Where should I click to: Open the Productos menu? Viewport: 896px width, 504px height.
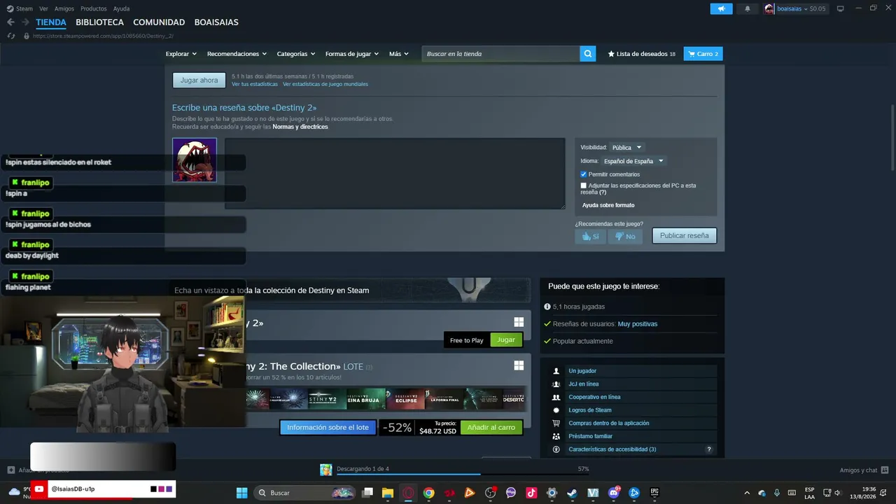coord(94,8)
